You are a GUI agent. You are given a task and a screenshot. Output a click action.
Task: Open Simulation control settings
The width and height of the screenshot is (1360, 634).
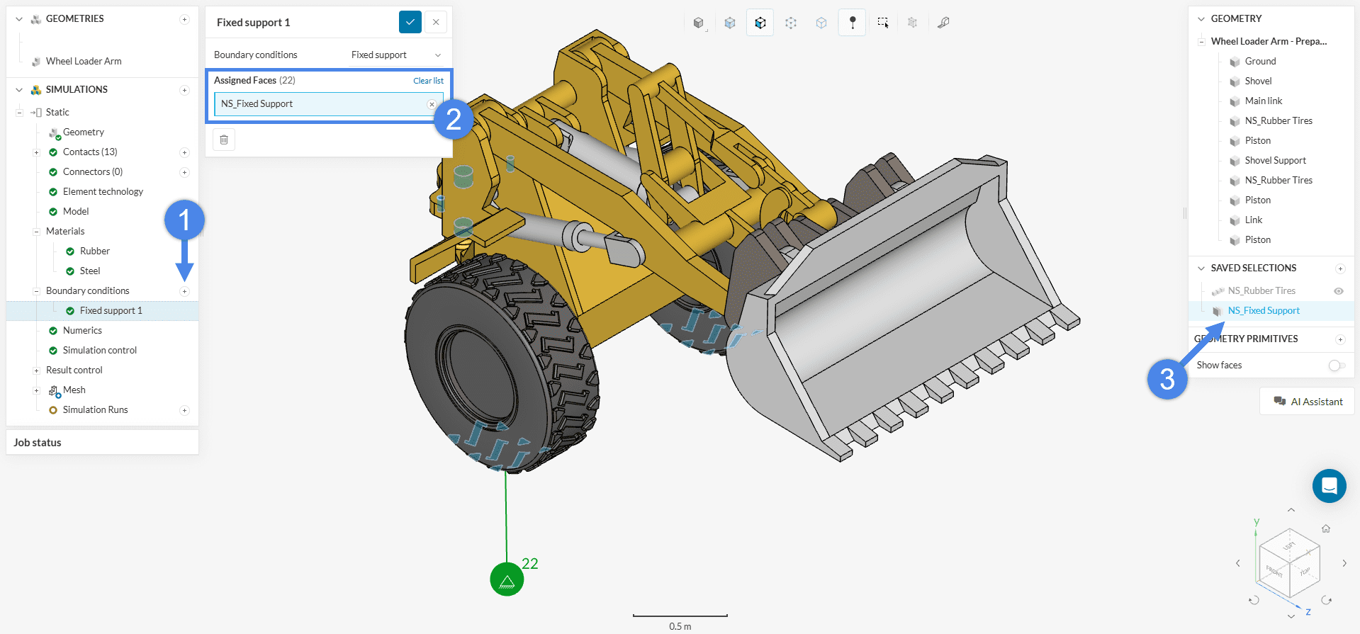99,351
